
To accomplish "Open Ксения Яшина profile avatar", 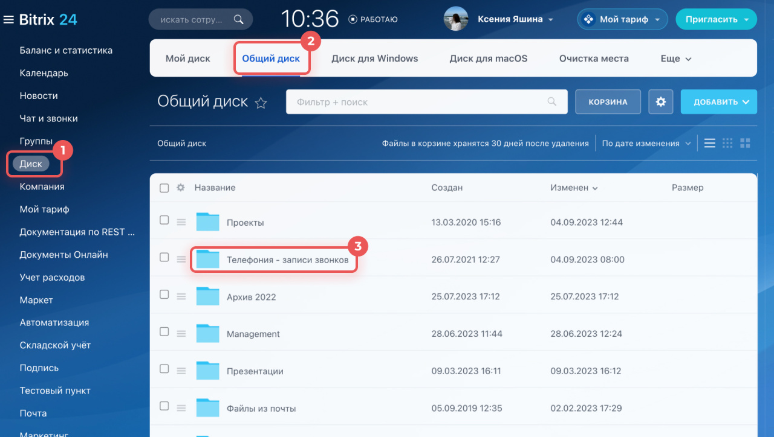I will tap(457, 19).
